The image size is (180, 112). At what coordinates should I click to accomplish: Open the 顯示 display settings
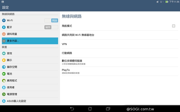(x=30, y=60)
